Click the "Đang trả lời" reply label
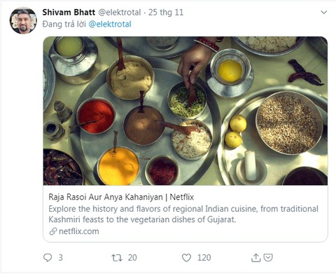Image resolution: width=336 pixels, height=274 pixels. pyautogui.click(x=64, y=24)
